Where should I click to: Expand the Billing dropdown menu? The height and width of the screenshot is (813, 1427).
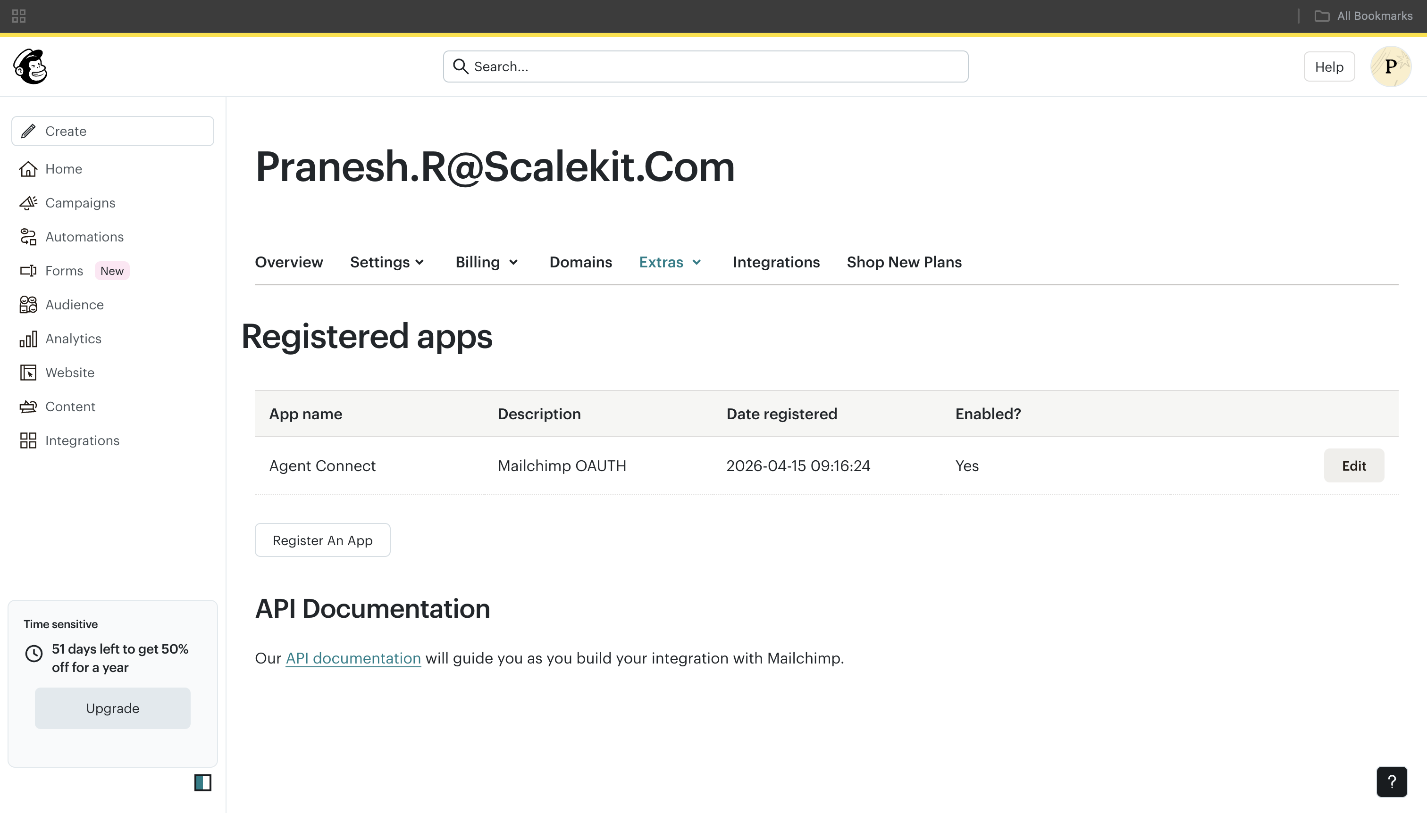tap(487, 263)
